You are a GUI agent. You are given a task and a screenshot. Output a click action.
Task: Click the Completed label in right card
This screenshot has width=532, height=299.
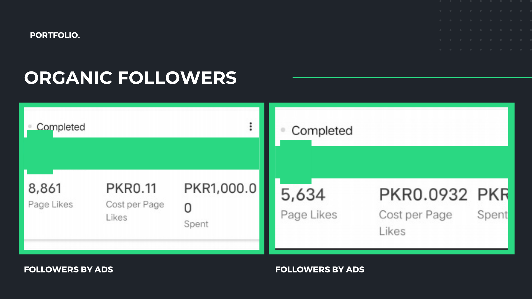[322, 131]
